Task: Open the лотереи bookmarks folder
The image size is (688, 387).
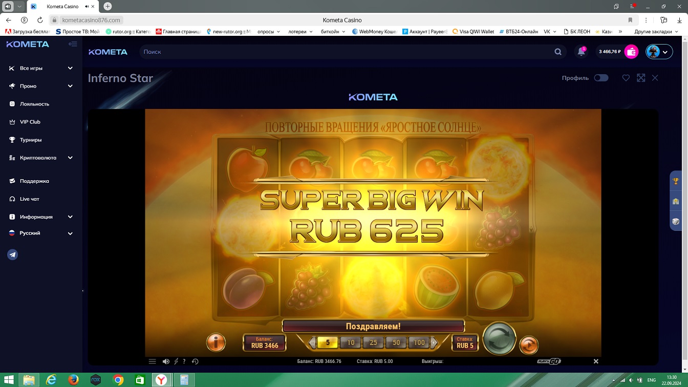Action: tap(300, 31)
